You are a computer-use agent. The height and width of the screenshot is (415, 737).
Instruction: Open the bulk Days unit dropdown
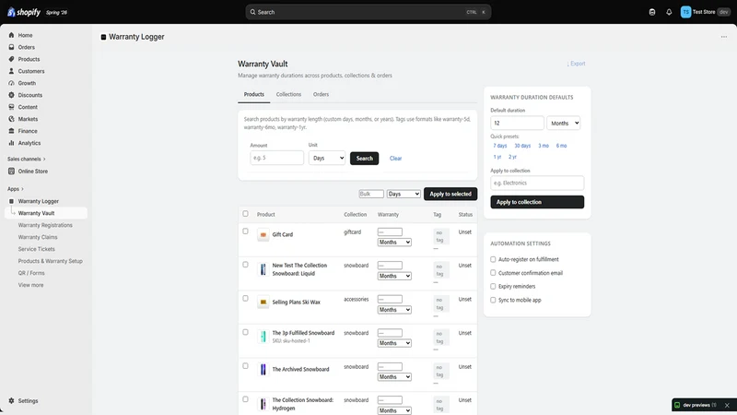point(404,194)
